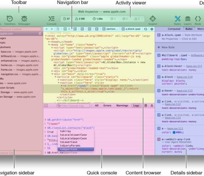Click the error count indicator
The image size is (204, 176).
125,19
